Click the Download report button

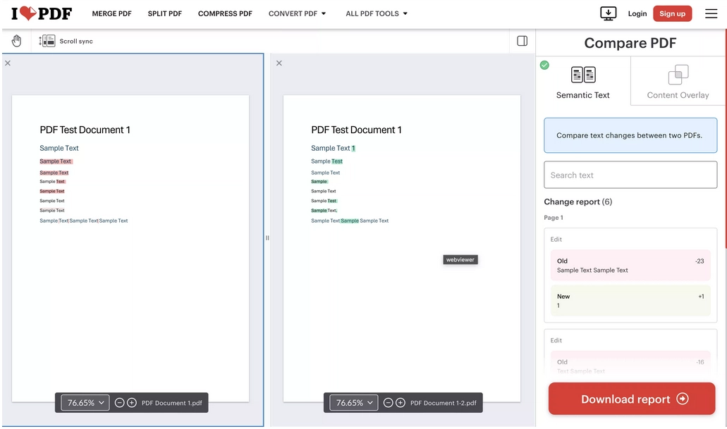click(x=632, y=399)
